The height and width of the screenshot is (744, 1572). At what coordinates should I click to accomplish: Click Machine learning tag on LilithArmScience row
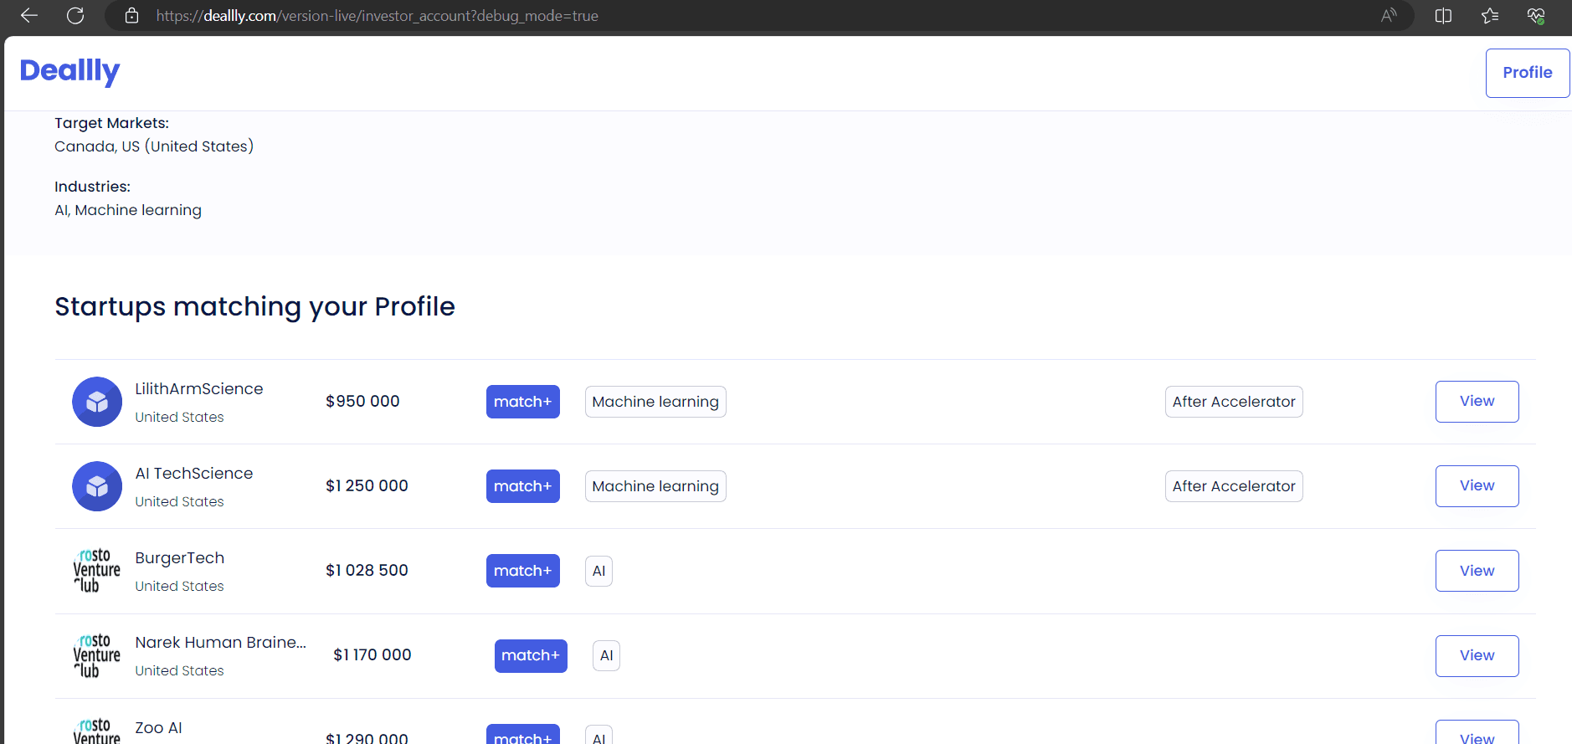point(655,402)
